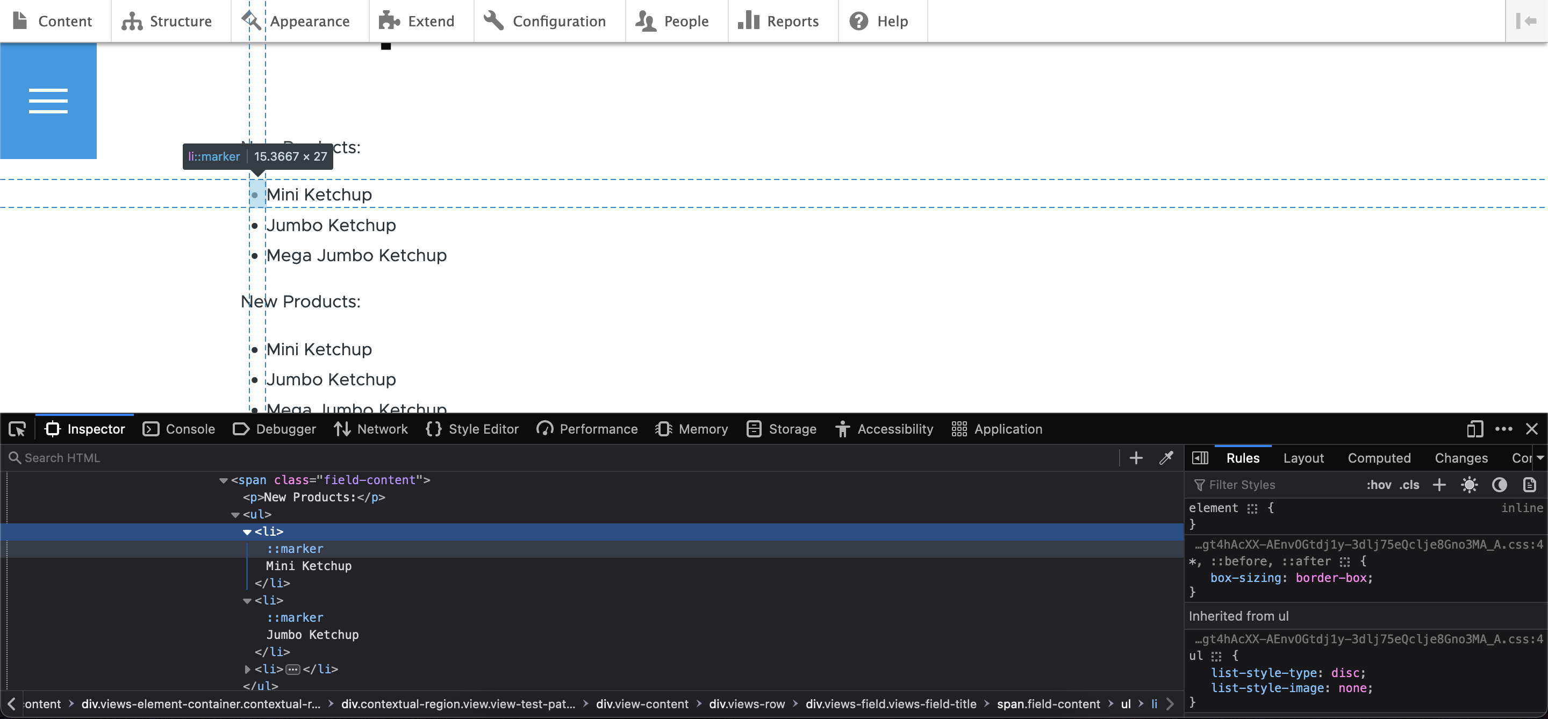Click div.view-content in the breadcrumb
Viewport: 1548px width, 719px height.
pyautogui.click(x=642, y=704)
